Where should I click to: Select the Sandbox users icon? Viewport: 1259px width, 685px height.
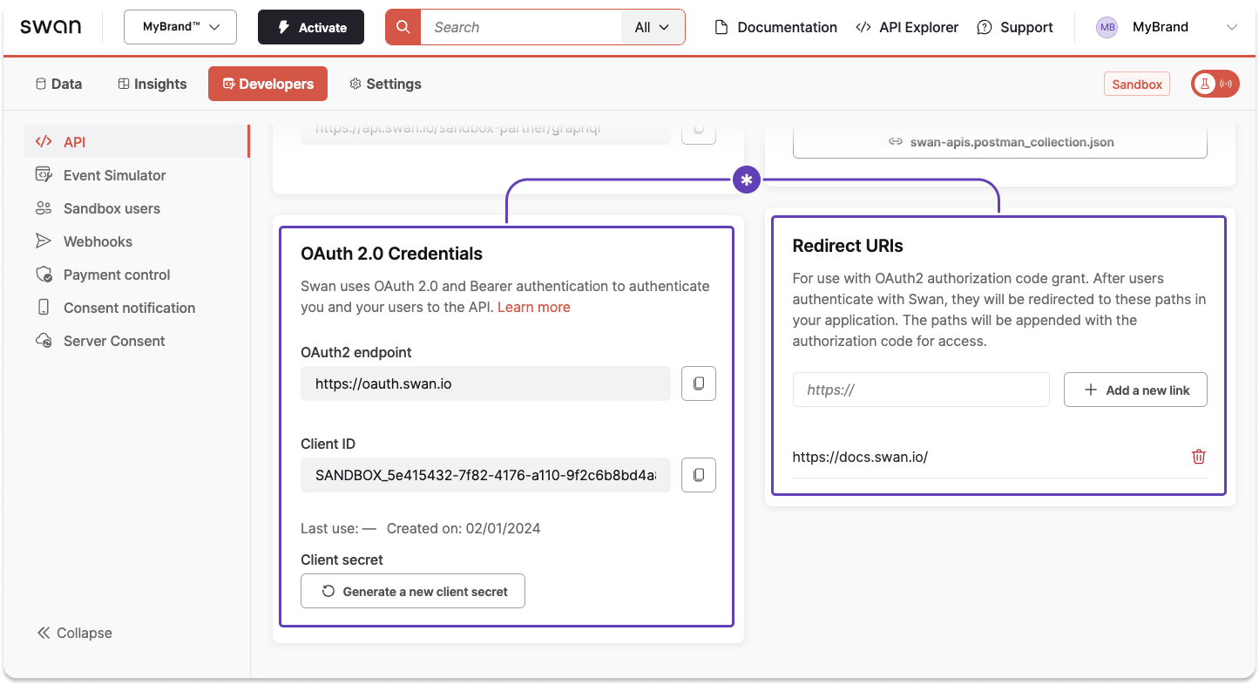pyautogui.click(x=44, y=208)
